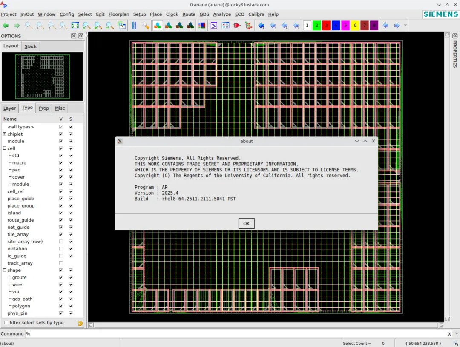Click horizontal scrollbar left arrow

[x=91, y=325]
